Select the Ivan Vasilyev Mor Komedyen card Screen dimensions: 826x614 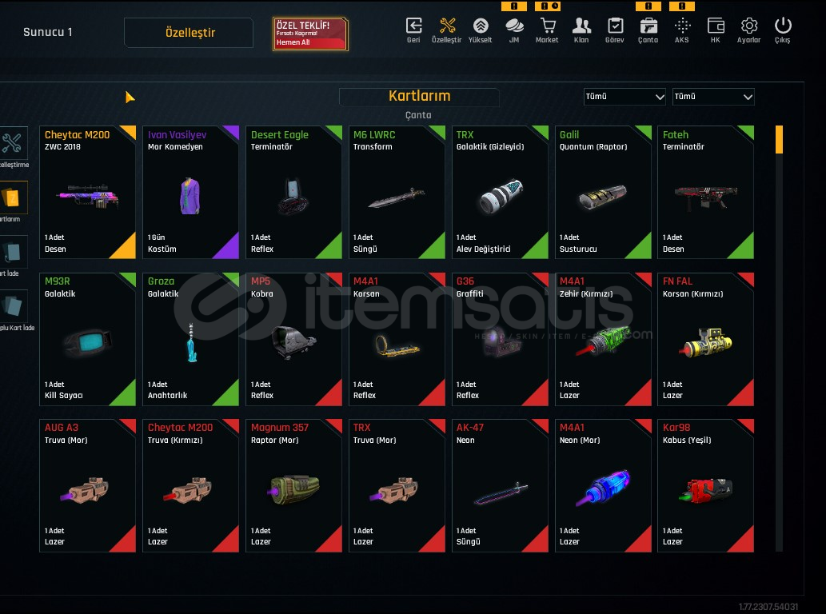pyautogui.click(x=190, y=192)
